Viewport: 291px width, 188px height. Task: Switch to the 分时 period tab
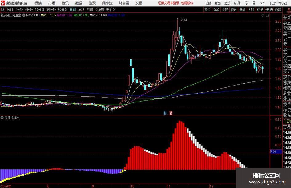(x=10, y=10)
